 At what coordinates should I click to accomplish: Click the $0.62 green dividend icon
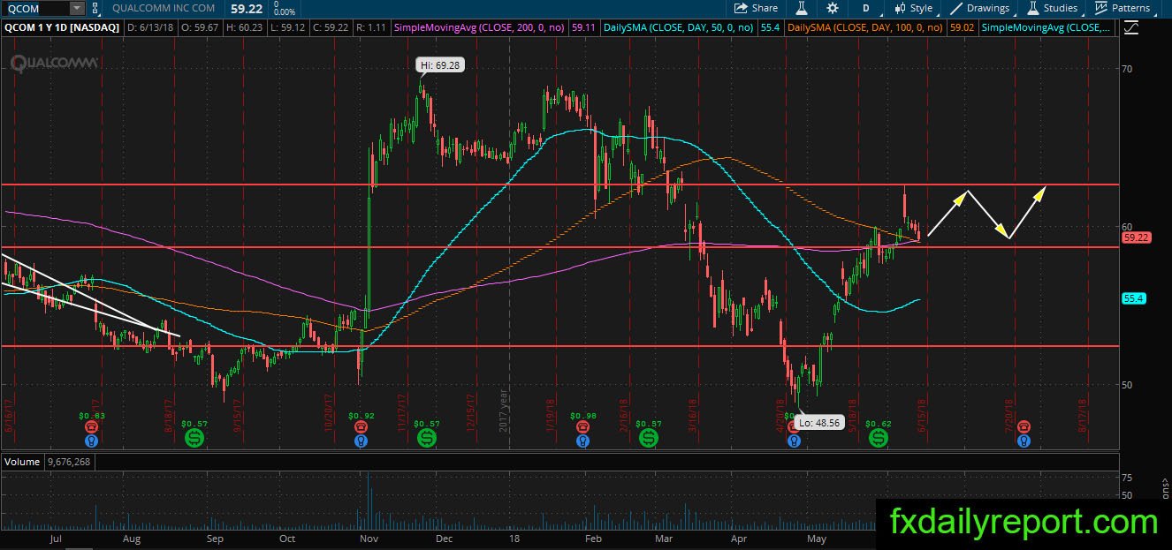point(878,436)
